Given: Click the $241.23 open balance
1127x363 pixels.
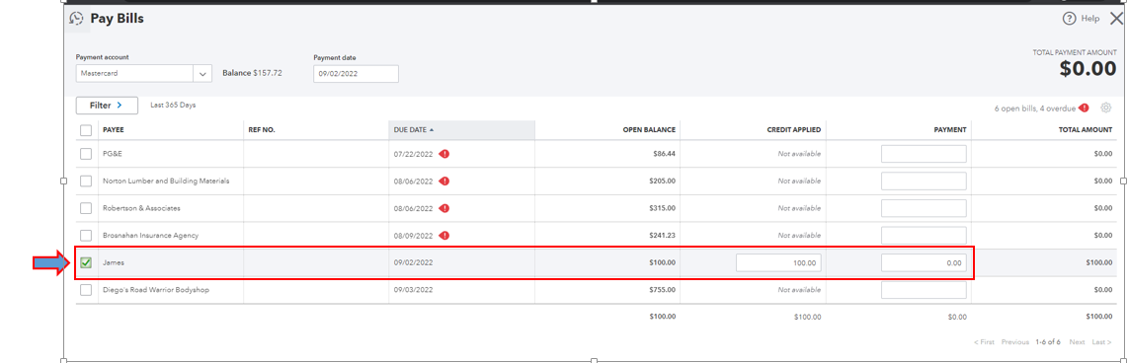Looking at the screenshot, I should coord(662,236).
